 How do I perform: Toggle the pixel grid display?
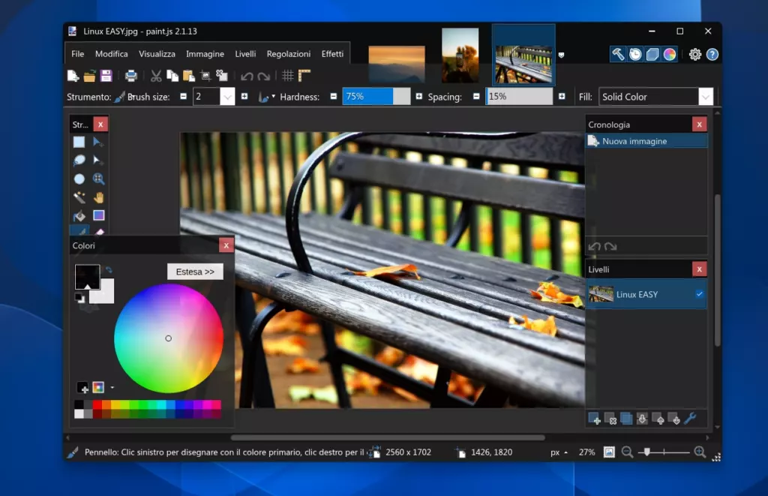(x=288, y=76)
